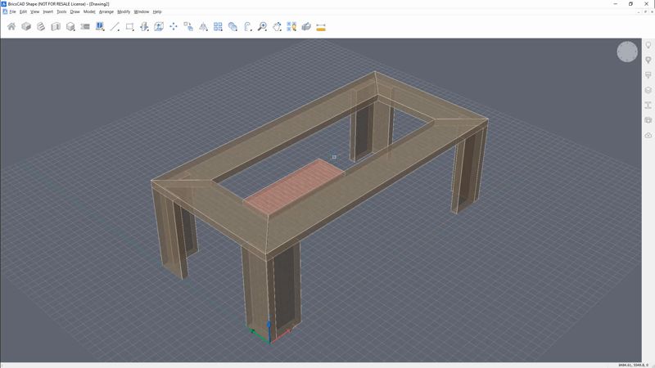
Task: Open the Arrange menu
Action: point(106,11)
